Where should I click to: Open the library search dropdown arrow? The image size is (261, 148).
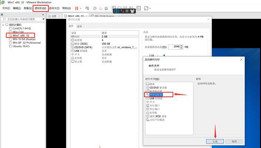point(43,19)
